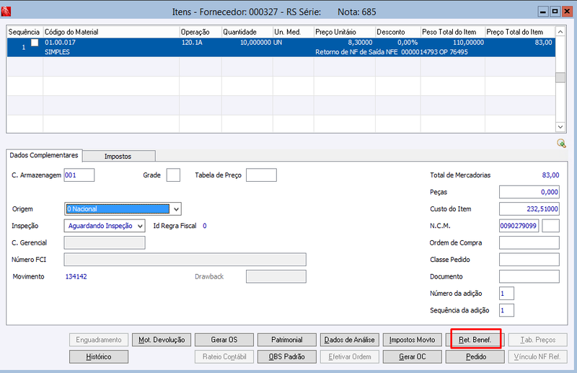Click the red application icon in title bar
This screenshot has width=577, height=373.
click(6, 12)
